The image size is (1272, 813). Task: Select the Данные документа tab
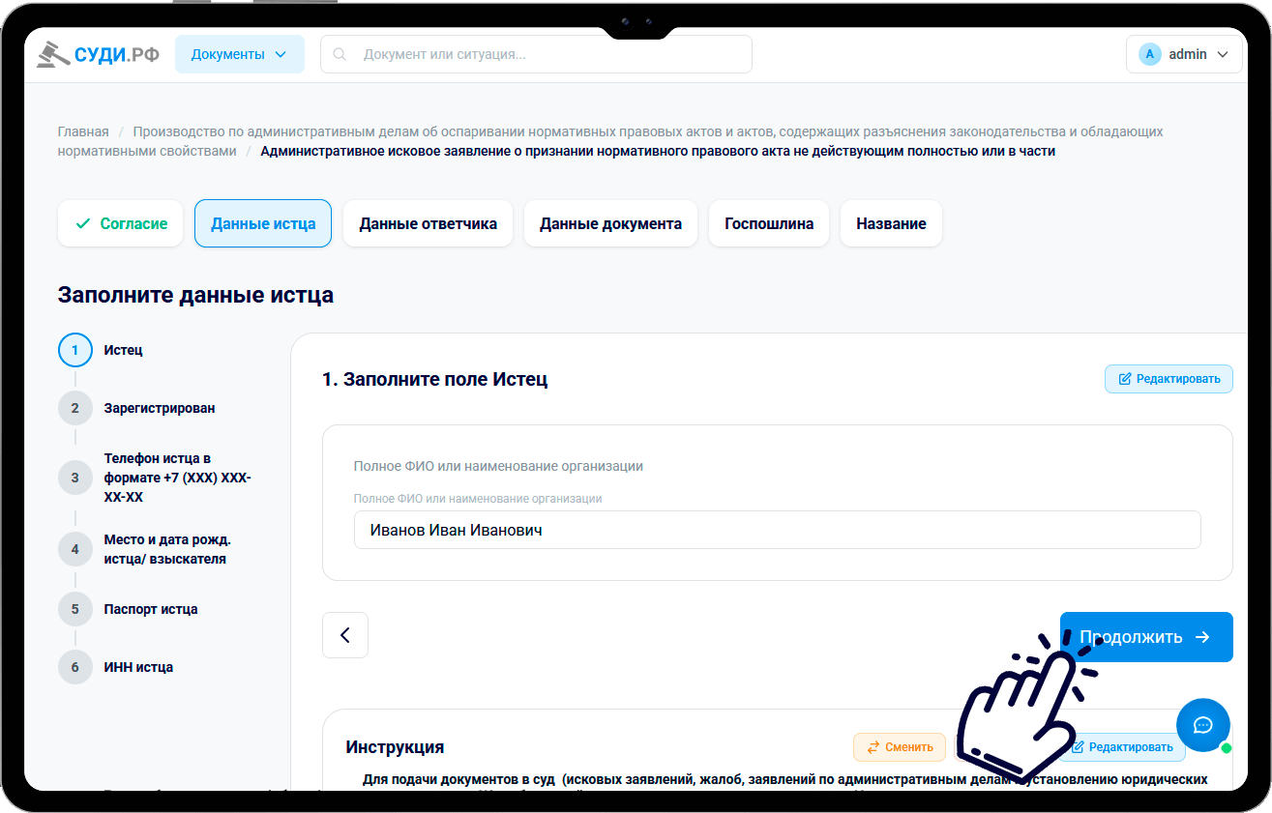coord(610,222)
